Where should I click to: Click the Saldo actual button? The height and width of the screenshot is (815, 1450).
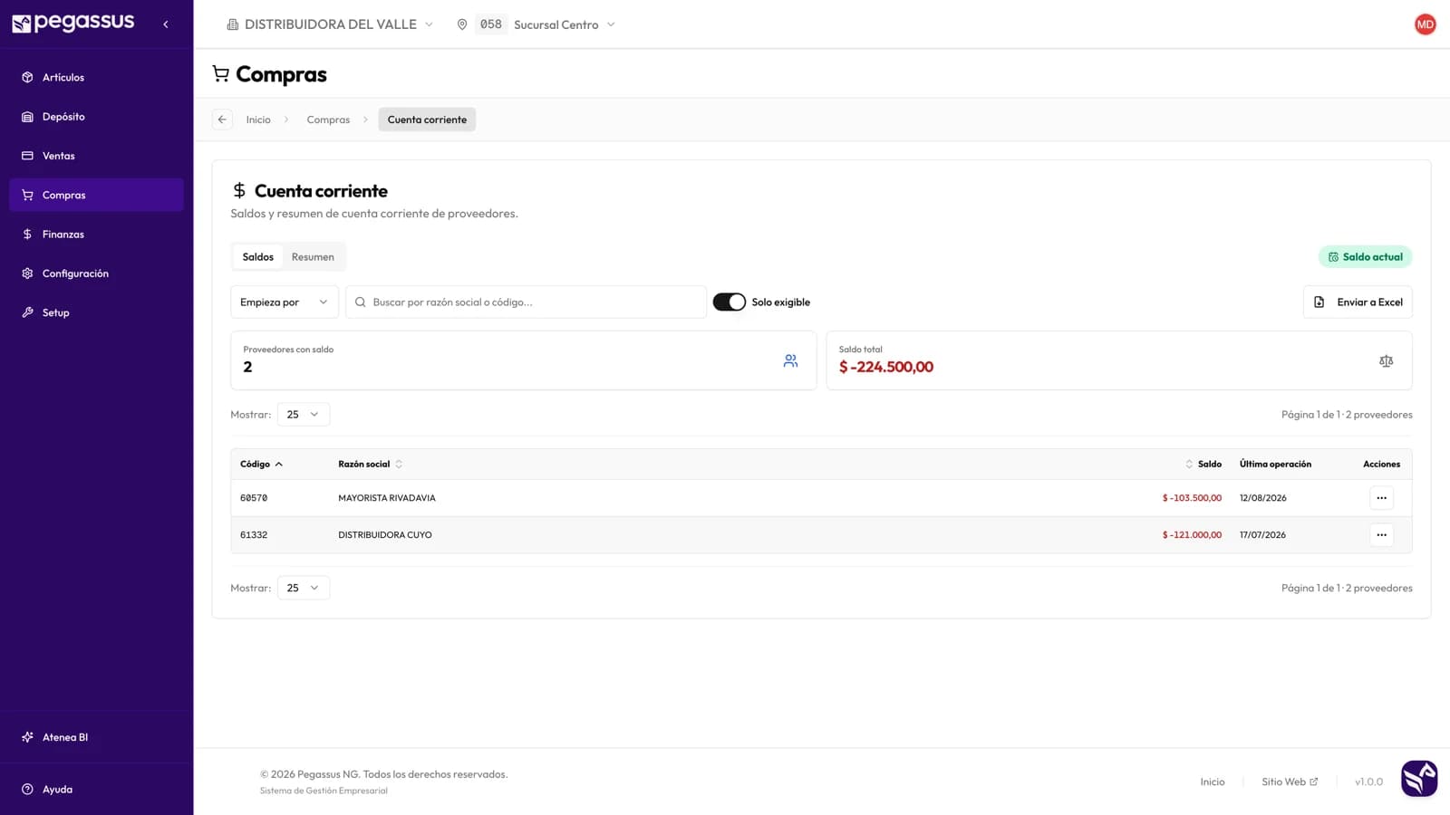click(x=1365, y=257)
